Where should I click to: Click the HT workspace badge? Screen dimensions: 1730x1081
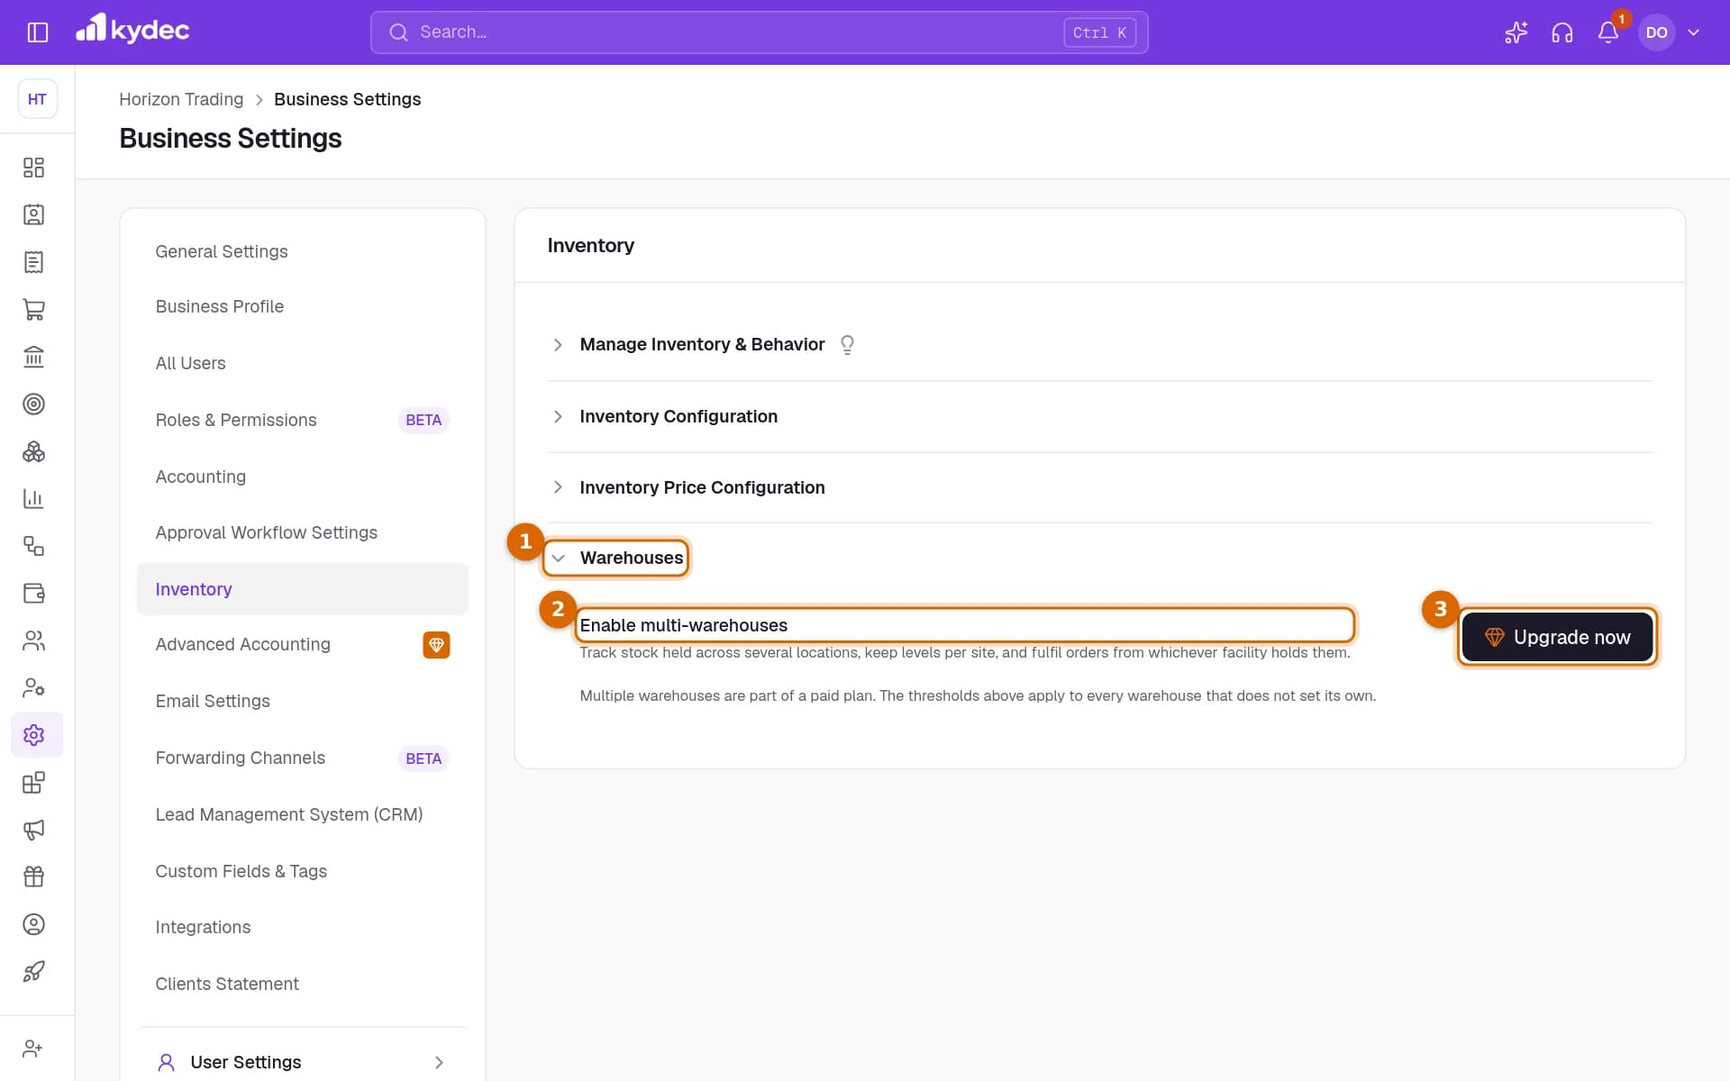pyautogui.click(x=37, y=99)
